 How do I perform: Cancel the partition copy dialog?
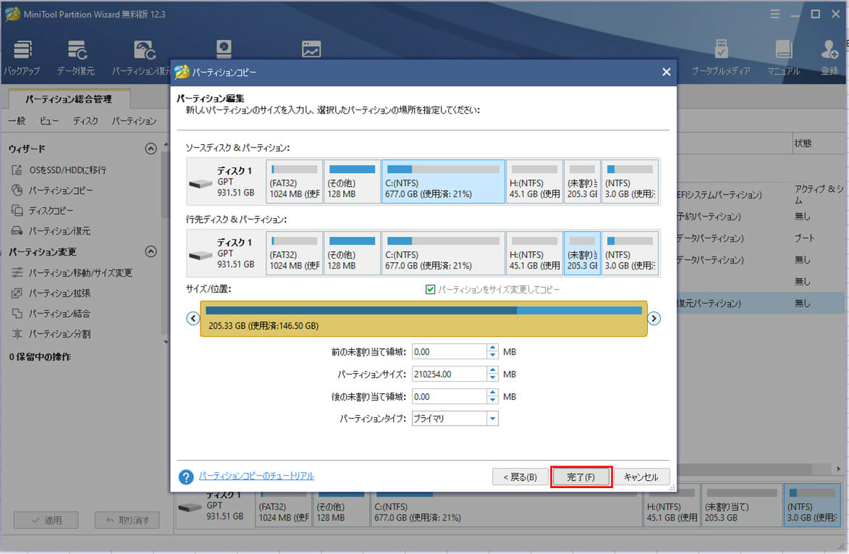[641, 477]
